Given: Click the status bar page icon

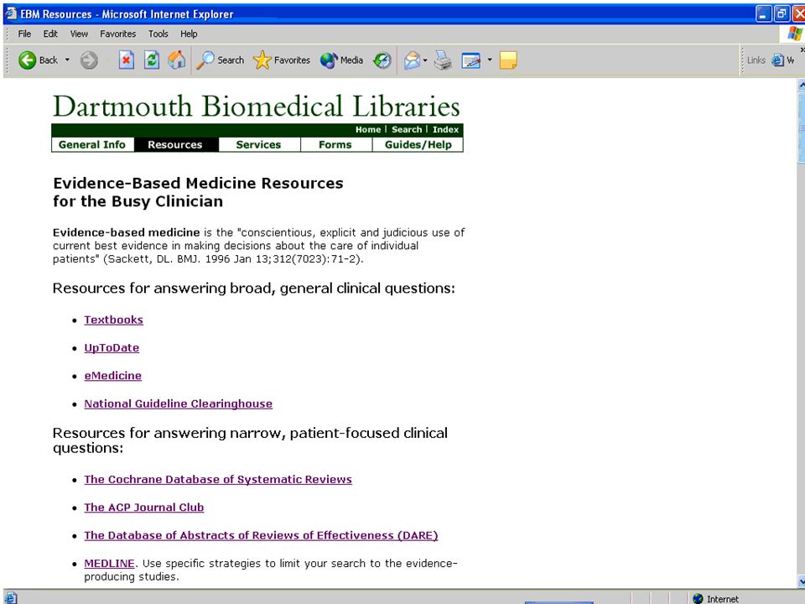Looking at the screenshot, I should coord(10,598).
